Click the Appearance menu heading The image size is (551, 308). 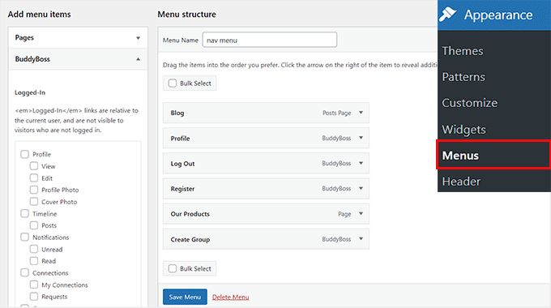[498, 15]
